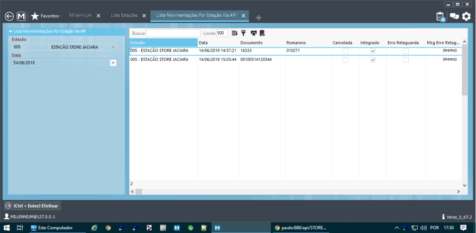Toggle Erro Retaguarda checkbox for document 00100514120344

click(406, 60)
